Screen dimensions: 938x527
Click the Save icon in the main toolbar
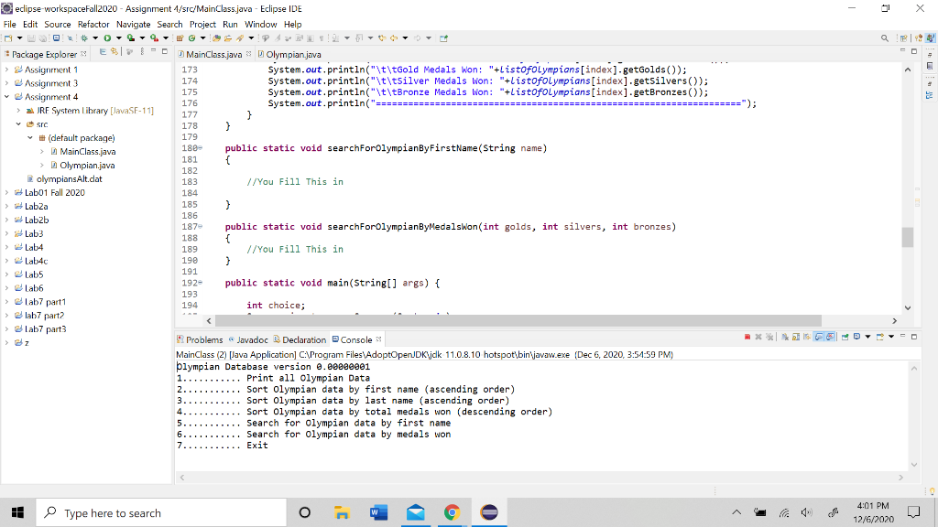31,38
